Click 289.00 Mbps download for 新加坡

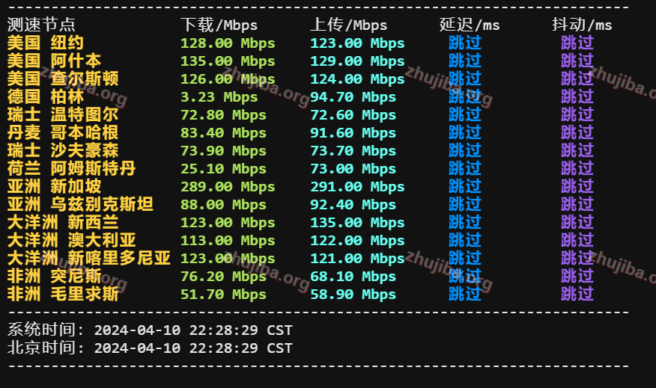click(x=228, y=187)
